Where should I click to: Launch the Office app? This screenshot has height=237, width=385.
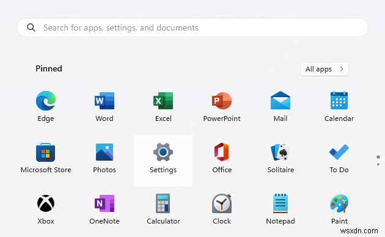(x=222, y=152)
